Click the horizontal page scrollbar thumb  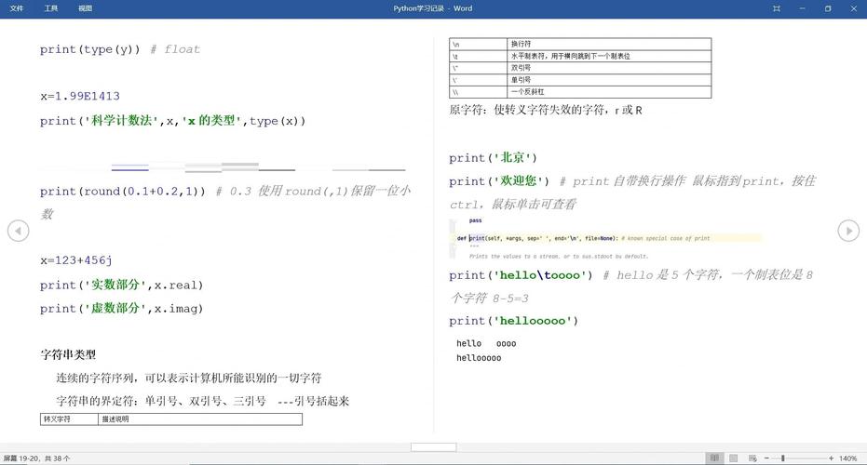434,446
